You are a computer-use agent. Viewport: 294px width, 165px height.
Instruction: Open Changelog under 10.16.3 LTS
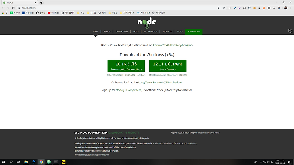130,75
